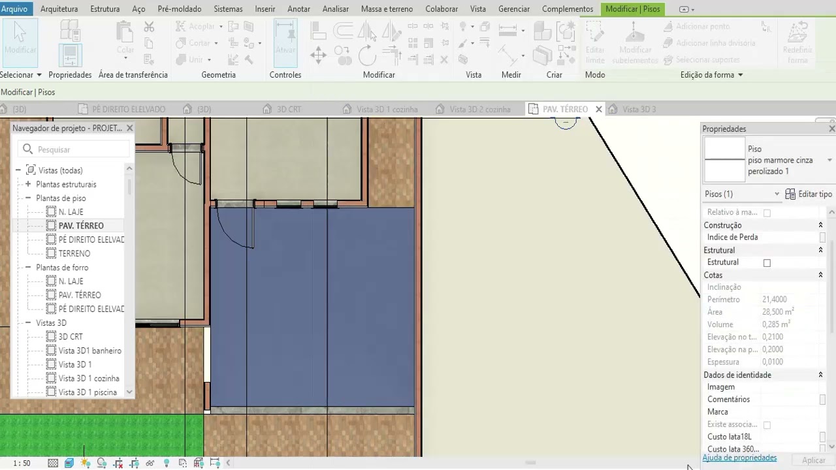836x470 pixels.
Task: Expand the Edição da forma panel dropdown
Action: pyautogui.click(x=712, y=75)
